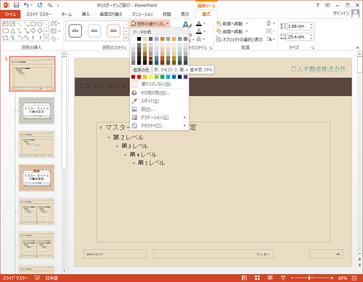The image size is (363, 282).
Task: Click the shape height field 1.66 cm
Action: coord(298,26)
